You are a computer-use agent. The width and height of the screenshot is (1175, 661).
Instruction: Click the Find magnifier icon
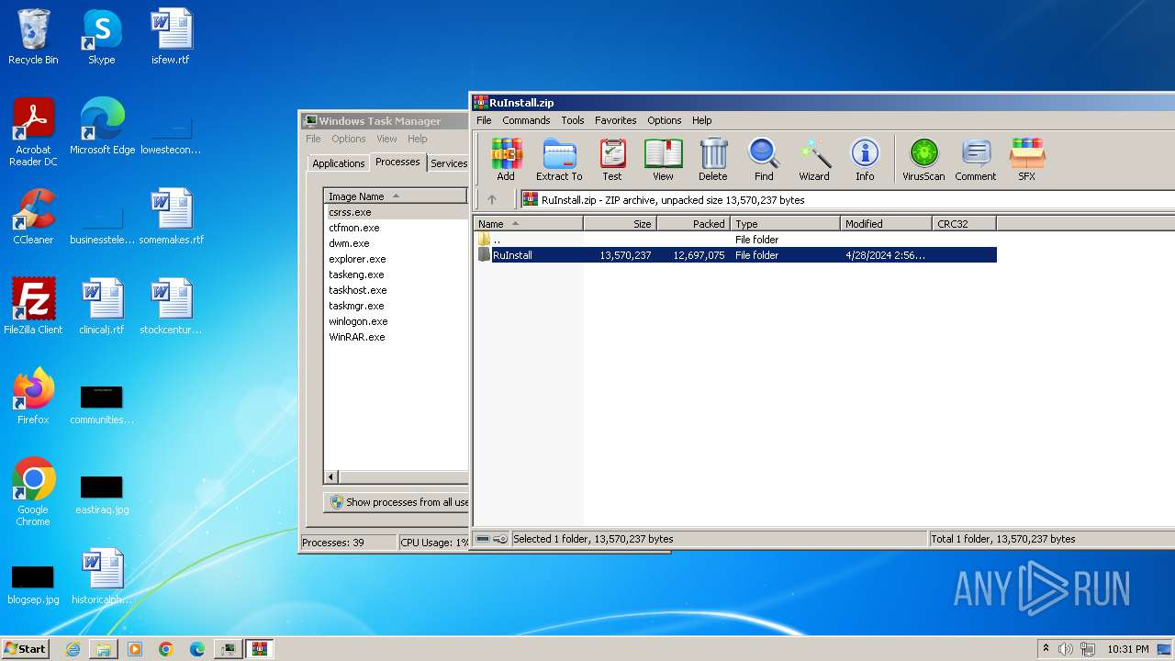(x=764, y=159)
